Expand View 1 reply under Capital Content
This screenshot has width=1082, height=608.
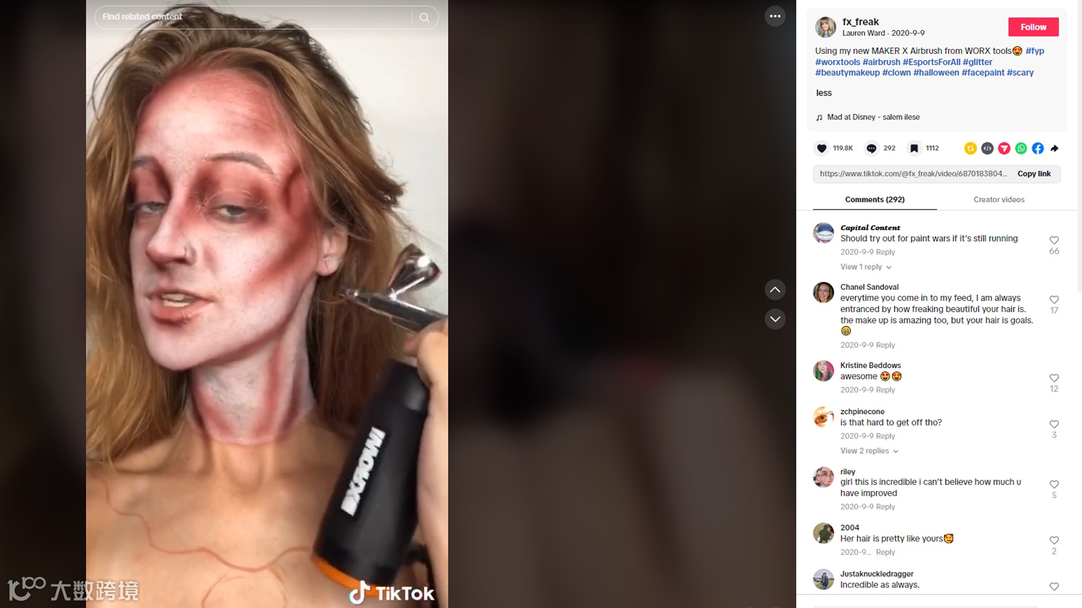click(x=866, y=267)
